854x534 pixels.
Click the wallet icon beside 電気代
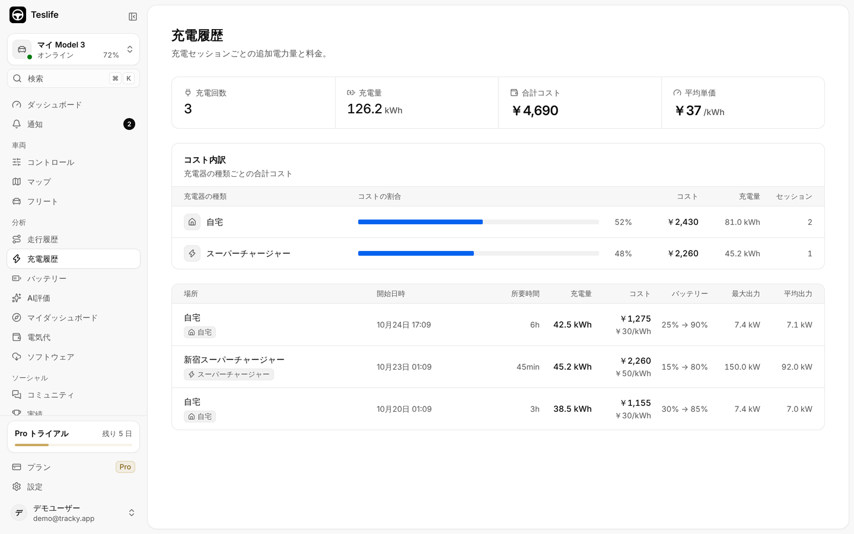(x=17, y=337)
